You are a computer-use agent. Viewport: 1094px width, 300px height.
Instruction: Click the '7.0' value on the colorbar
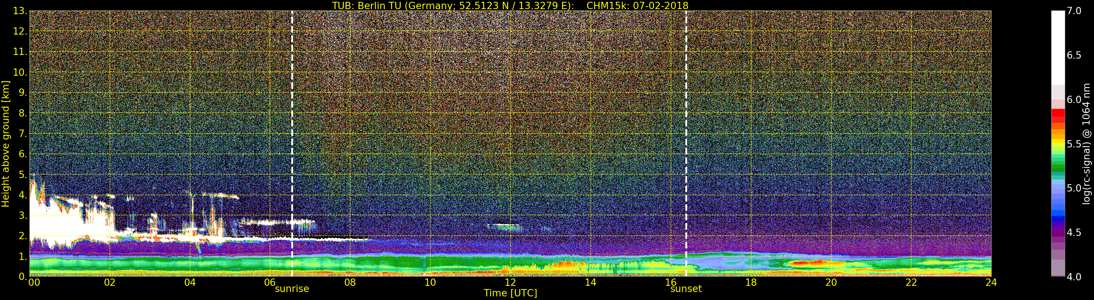pos(1074,11)
